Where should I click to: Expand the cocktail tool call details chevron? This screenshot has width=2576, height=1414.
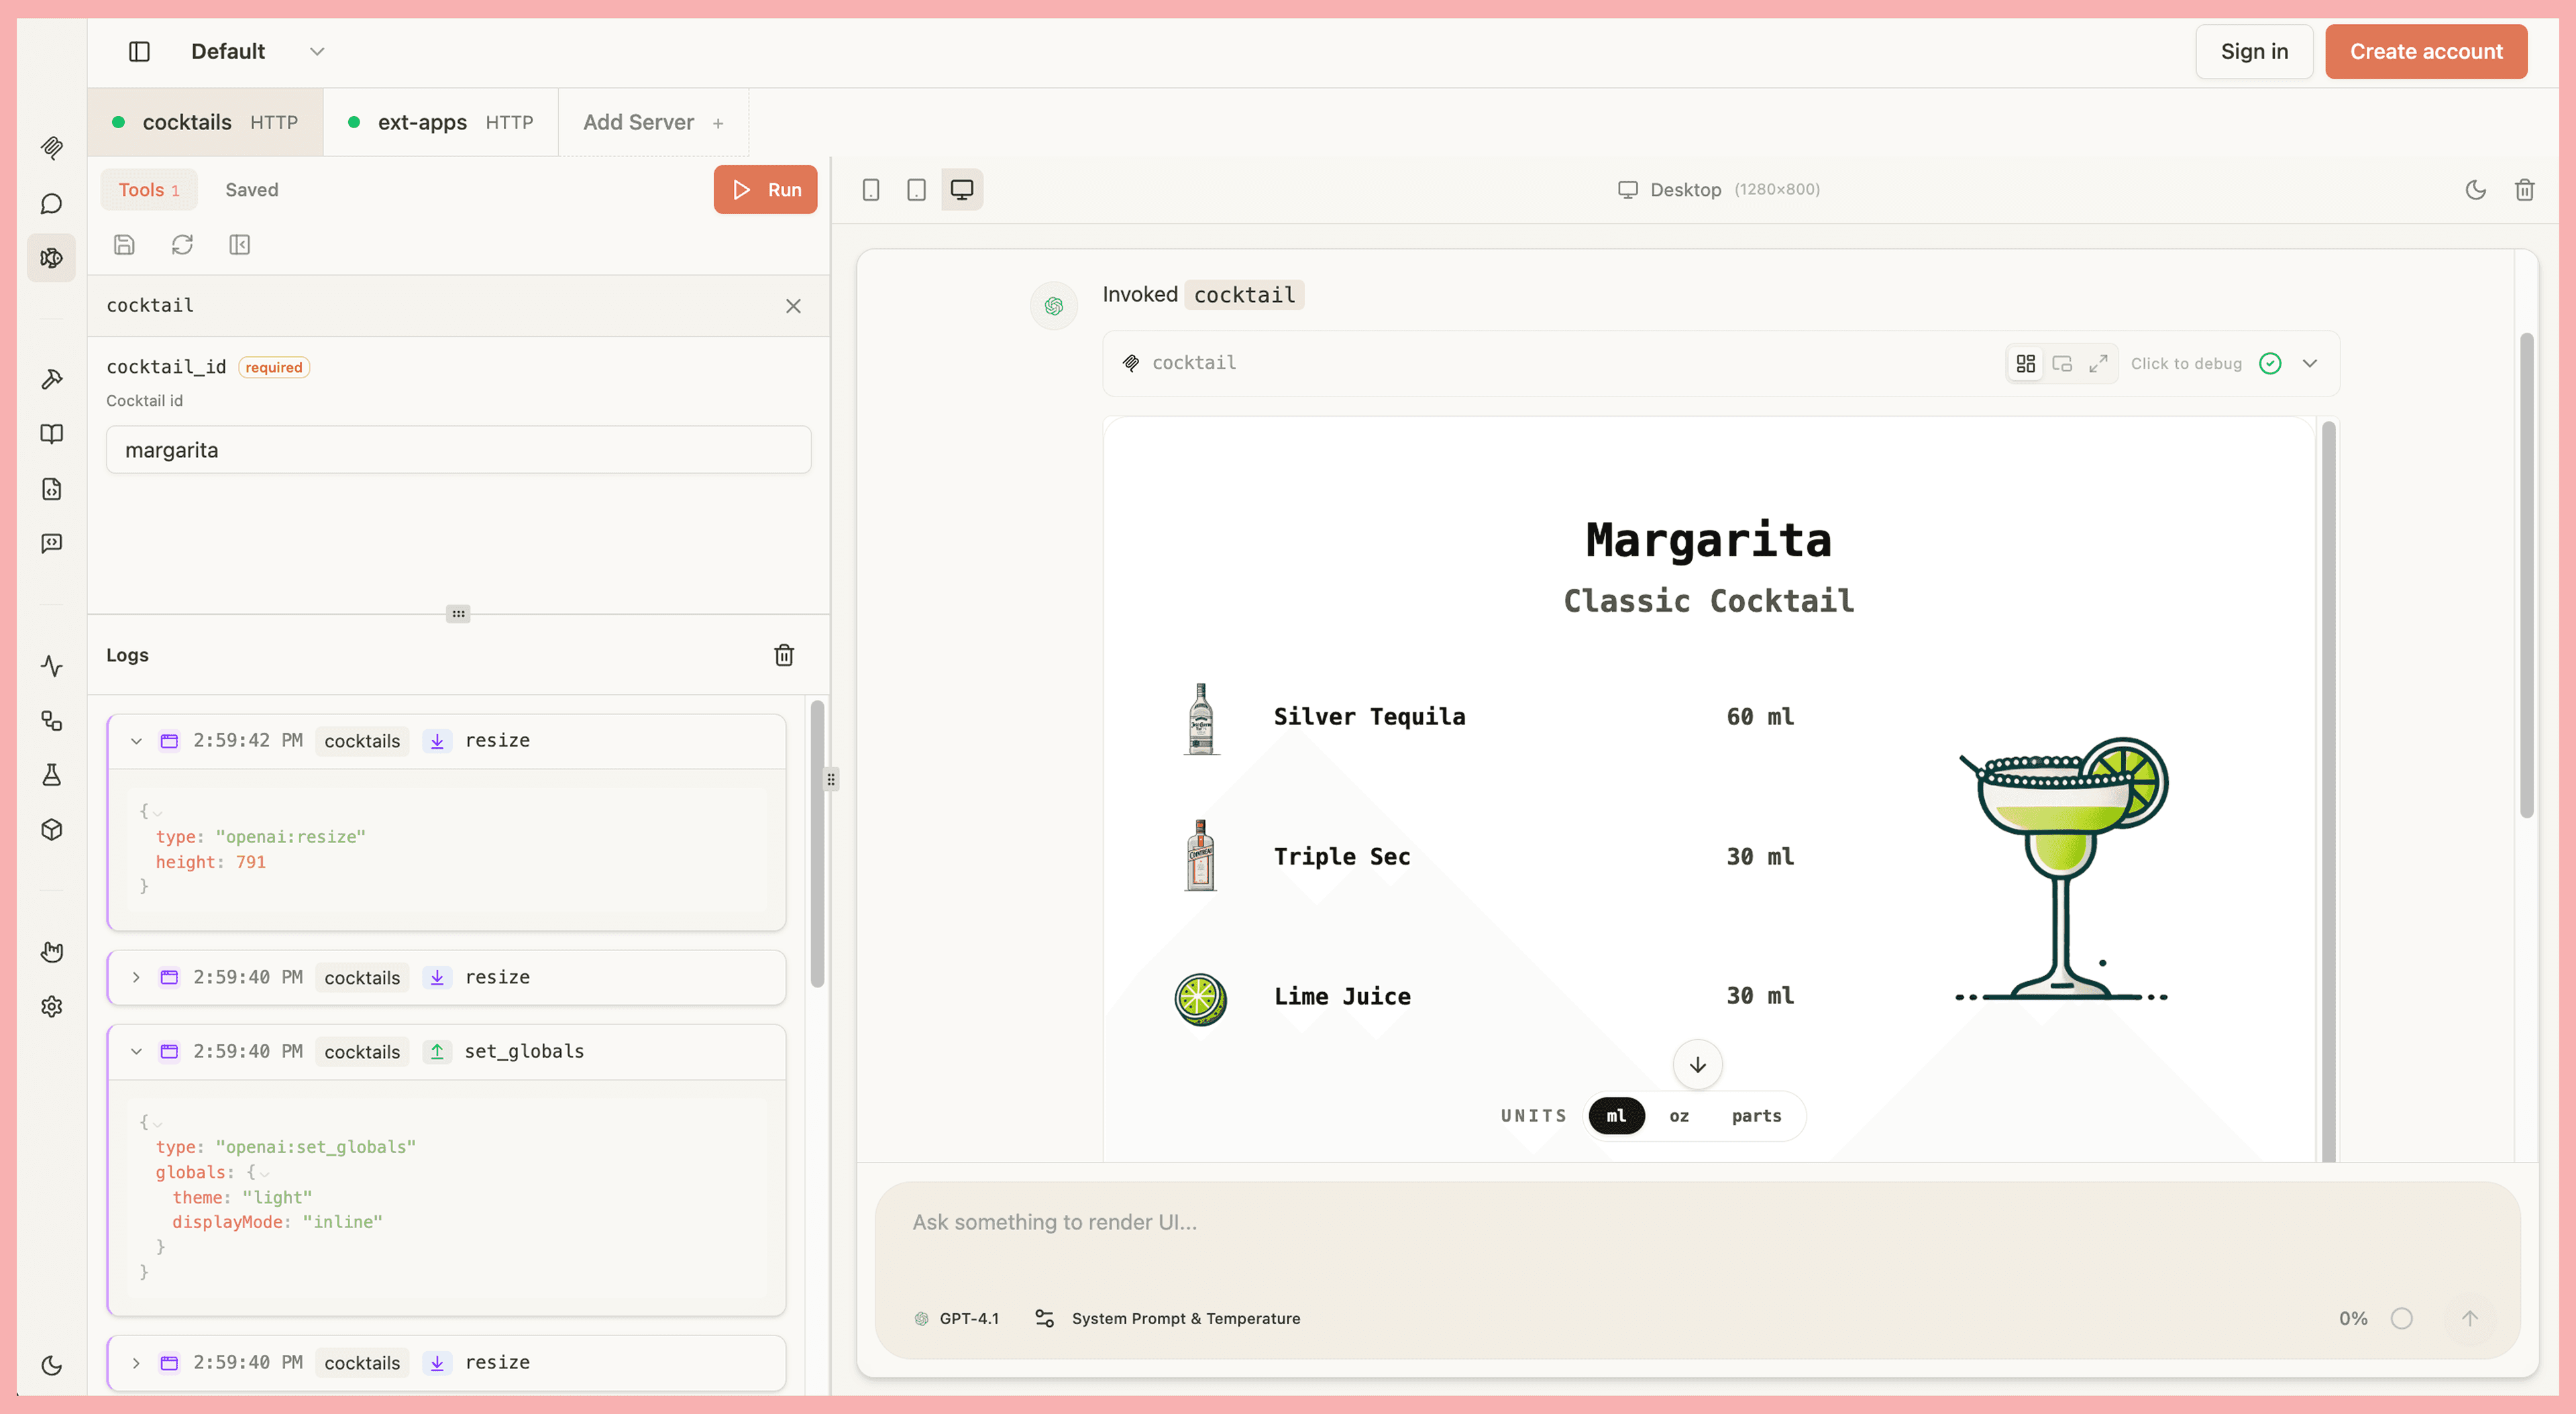pos(2309,364)
